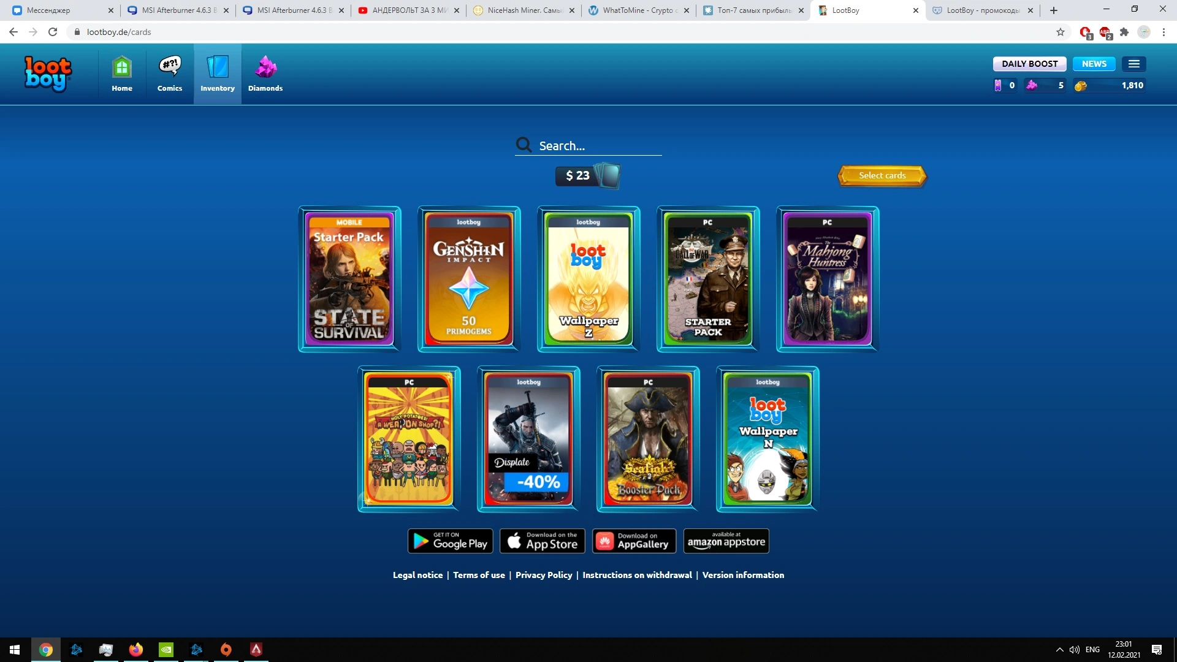The width and height of the screenshot is (1177, 662).
Task: Open a new browser tab
Action: tap(1054, 10)
